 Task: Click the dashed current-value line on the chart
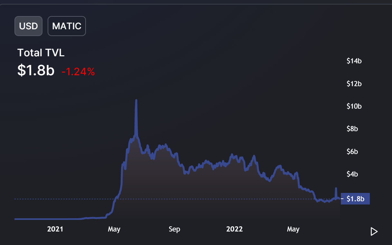64,199
